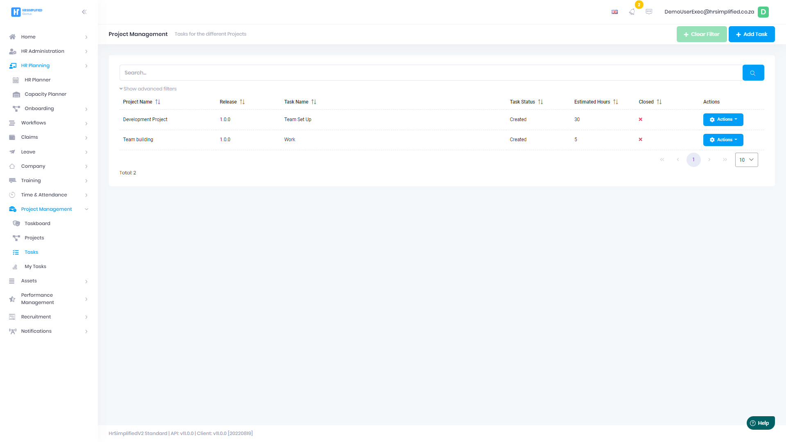Click the language flag icon

click(614, 12)
